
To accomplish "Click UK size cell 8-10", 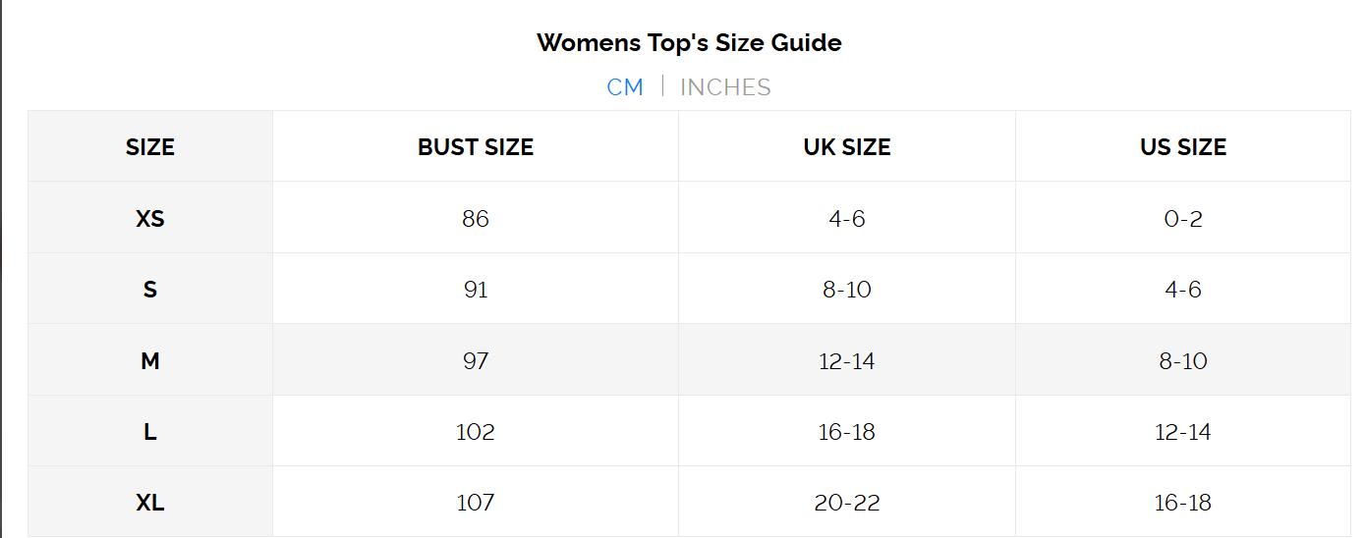I will tap(846, 290).
